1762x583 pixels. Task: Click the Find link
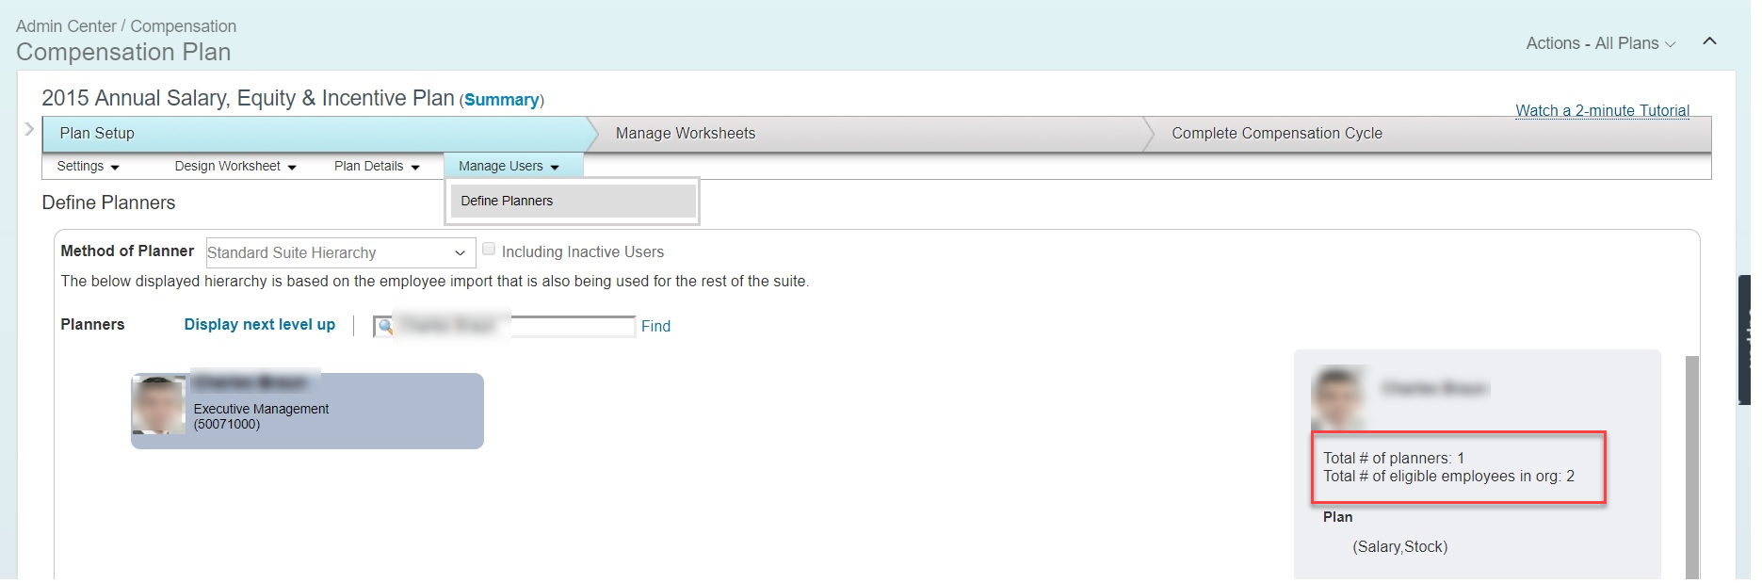tap(655, 326)
